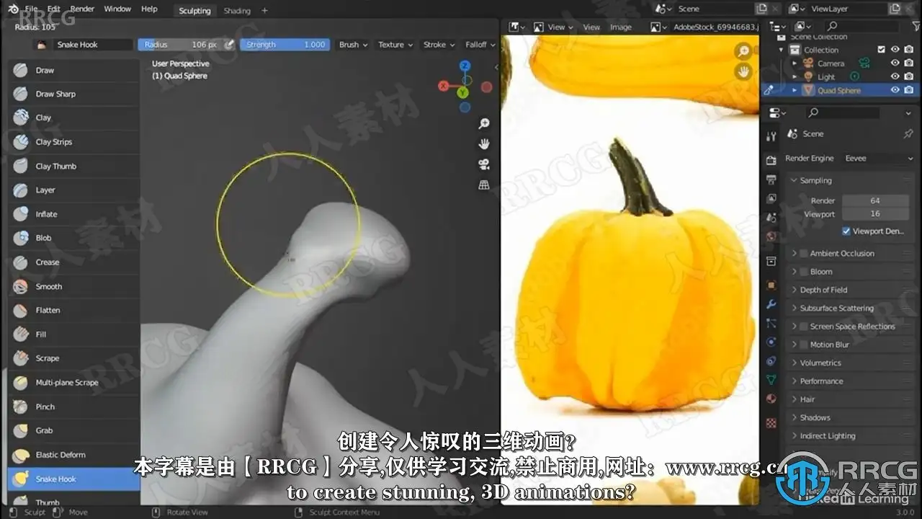Uncheck the Viewport Denoising checkbox
The height and width of the screenshot is (519, 922).
pos(846,231)
